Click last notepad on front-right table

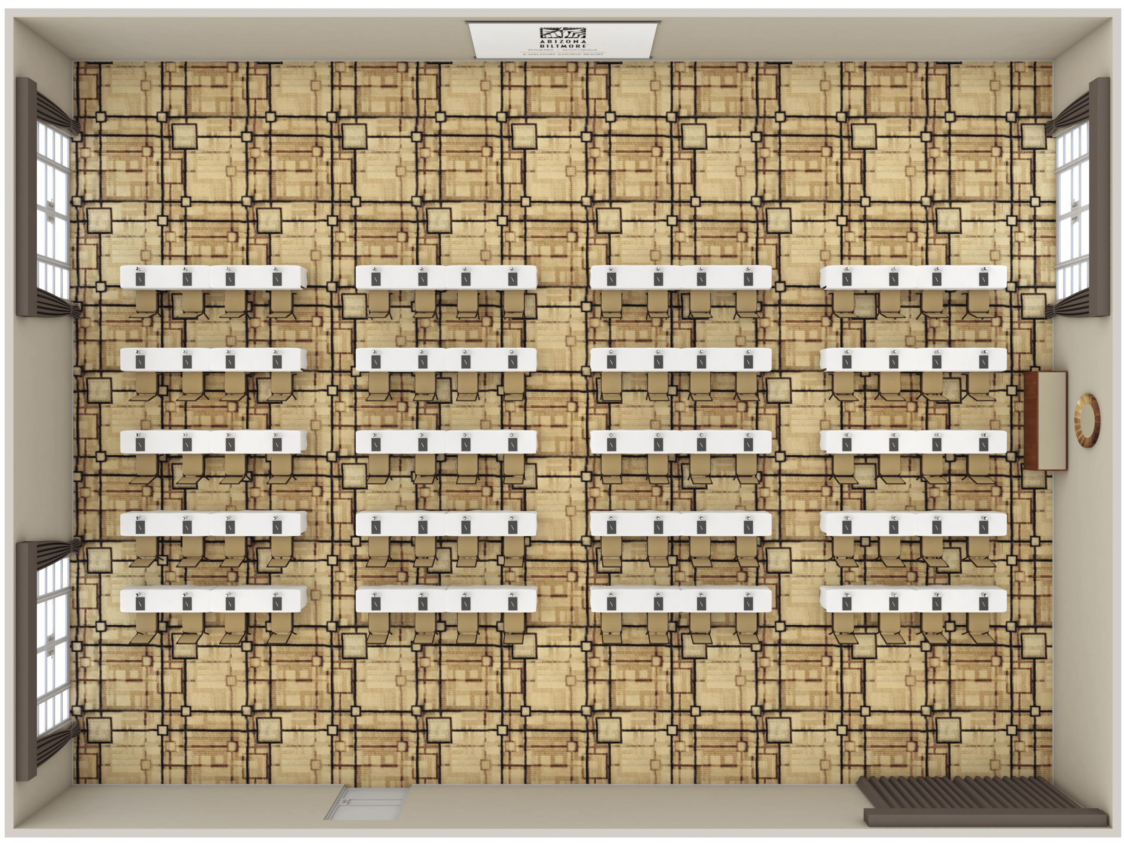click(x=983, y=279)
